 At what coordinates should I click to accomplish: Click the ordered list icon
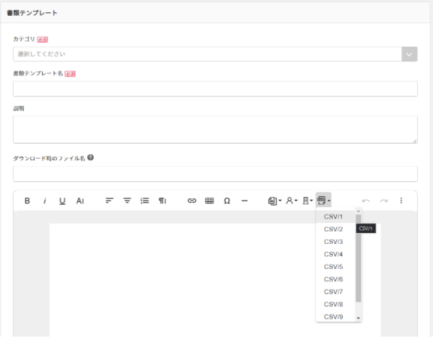tap(144, 201)
